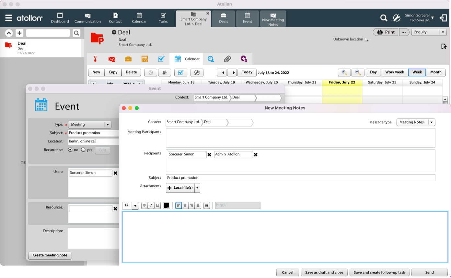
Task: Switch calendar to Week view
Action: (x=417, y=72)
